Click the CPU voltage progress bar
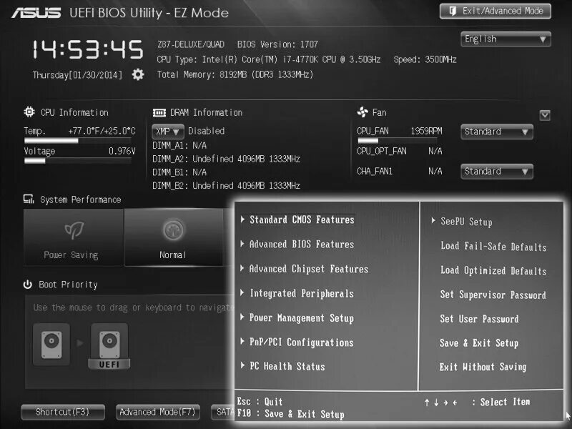Image resolution: width=572 pixels, height=429 pixels. (78, 161)
